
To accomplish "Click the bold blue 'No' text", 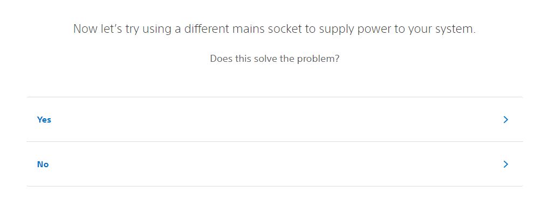I will pyautogui.click(x=43, y=164).
